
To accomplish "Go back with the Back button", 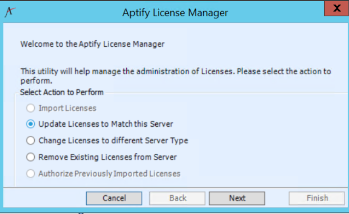I will pyautogui.click(x=177, y=198).
